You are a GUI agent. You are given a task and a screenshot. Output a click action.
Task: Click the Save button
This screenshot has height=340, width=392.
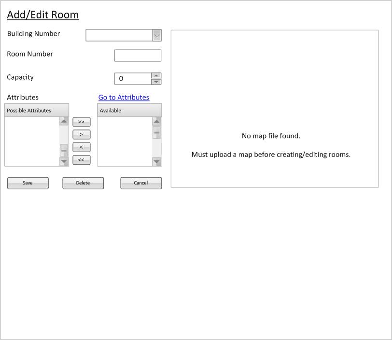[x=28, y=183]
